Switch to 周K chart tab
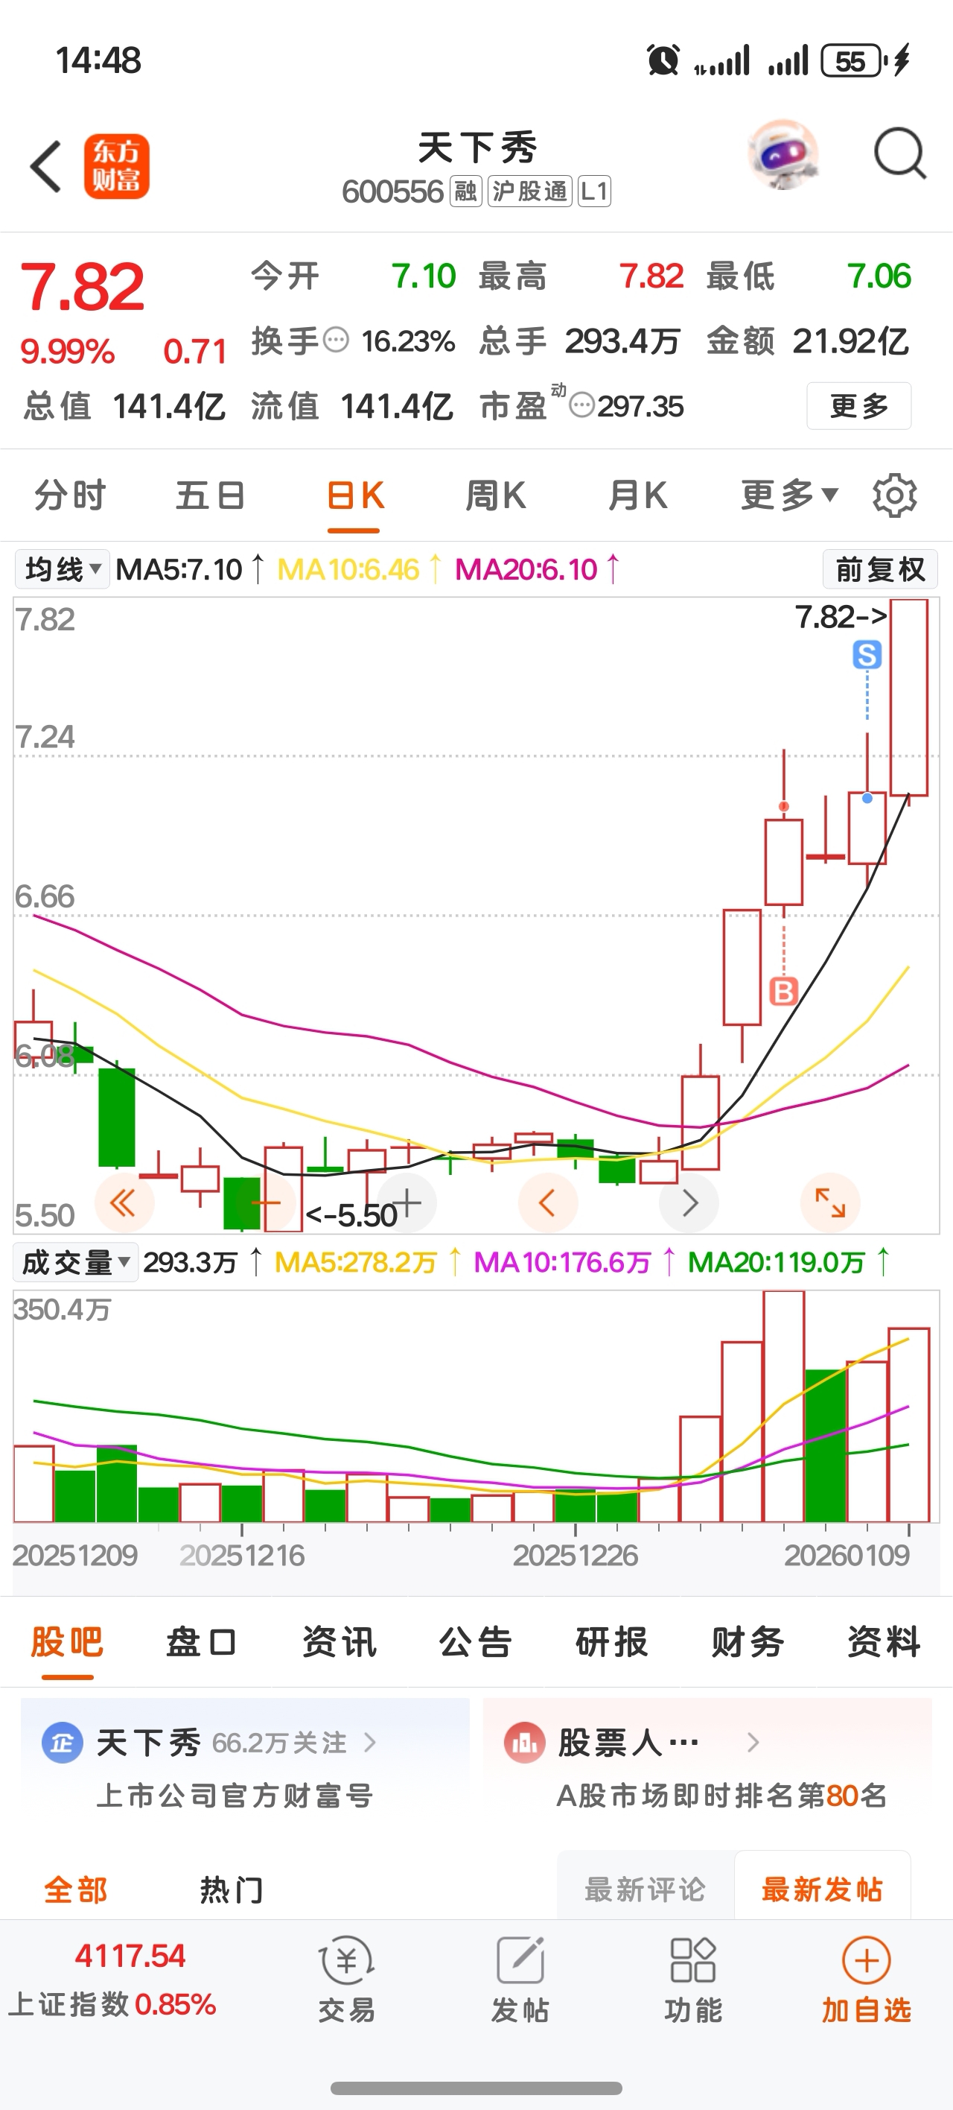Screen dimensions: 953x2110 pyautogui.click(x=496, y=495)
